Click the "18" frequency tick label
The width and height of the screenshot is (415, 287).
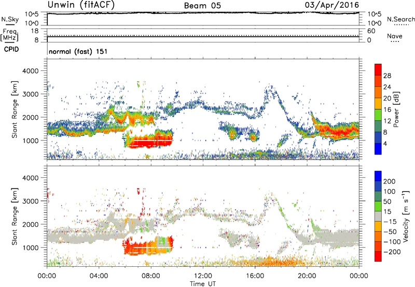(x=35, y=31)
